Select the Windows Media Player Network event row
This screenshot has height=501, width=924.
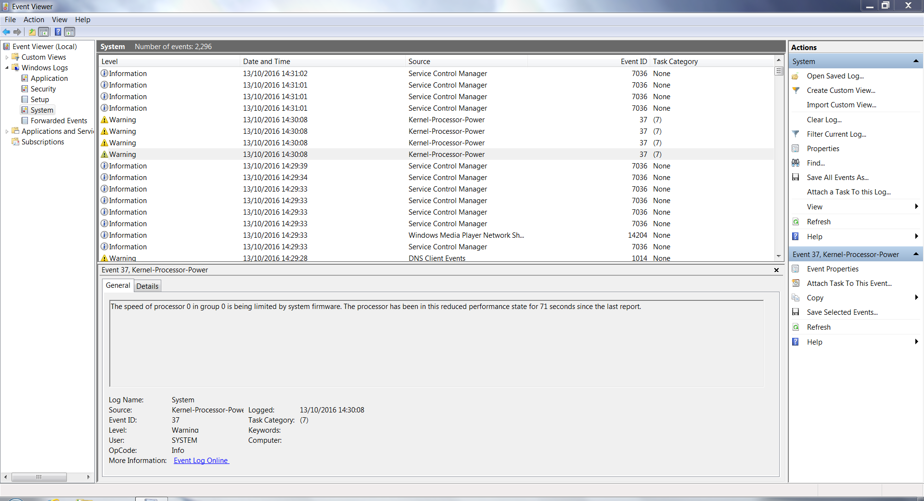pyautogui.click(x=436, y=235)
